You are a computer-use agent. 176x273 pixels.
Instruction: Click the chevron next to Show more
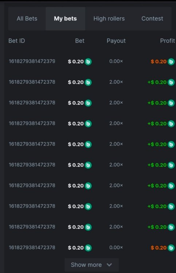109,265
